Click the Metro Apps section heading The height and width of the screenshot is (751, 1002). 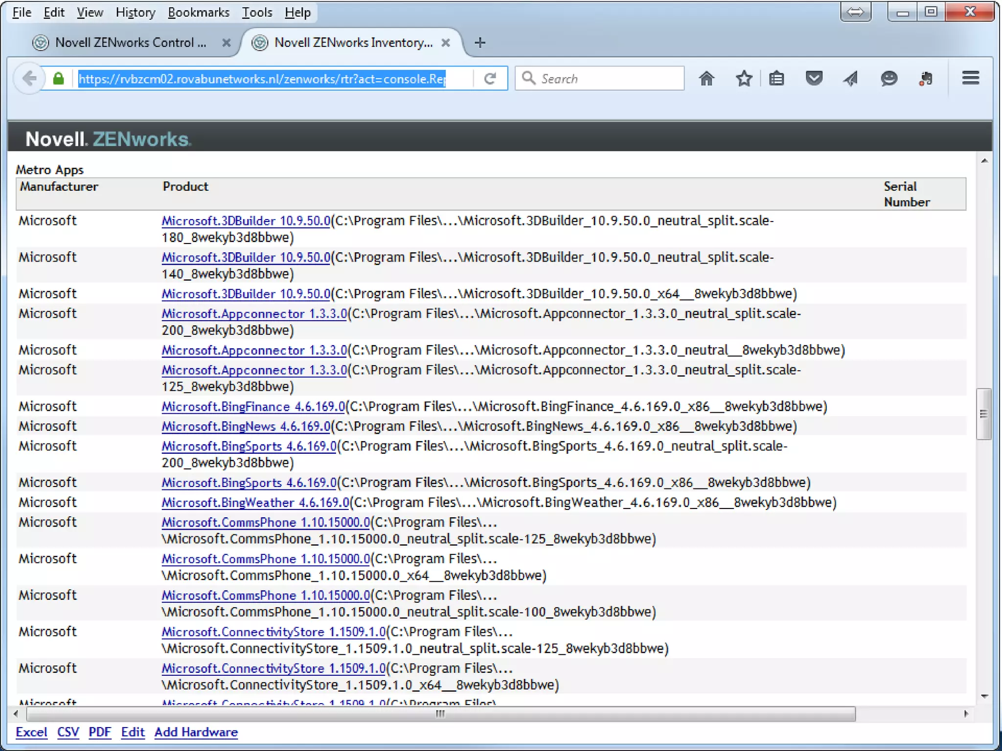pyautogui.click(x=50, y=170)
